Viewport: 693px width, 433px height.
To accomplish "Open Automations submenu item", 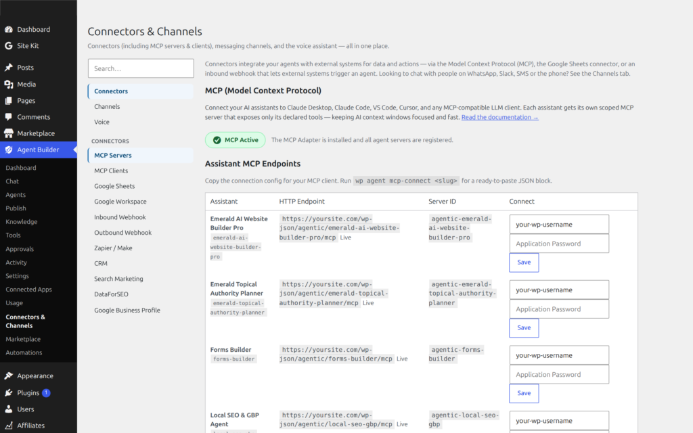I will tap(24, 352).
